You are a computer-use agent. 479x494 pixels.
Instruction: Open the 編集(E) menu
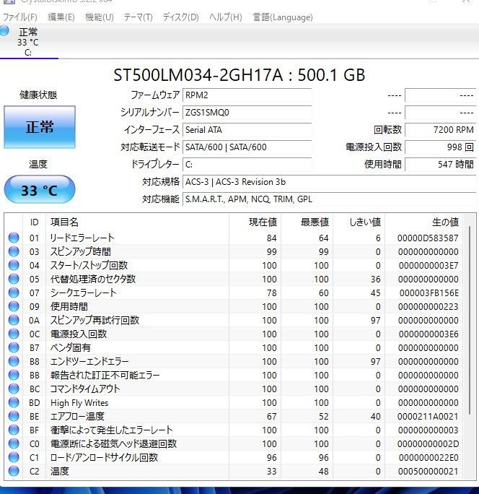(61, 17)
